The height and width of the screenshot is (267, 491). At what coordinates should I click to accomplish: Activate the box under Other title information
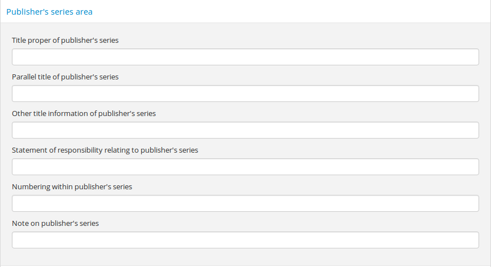[x=245, y=130]
